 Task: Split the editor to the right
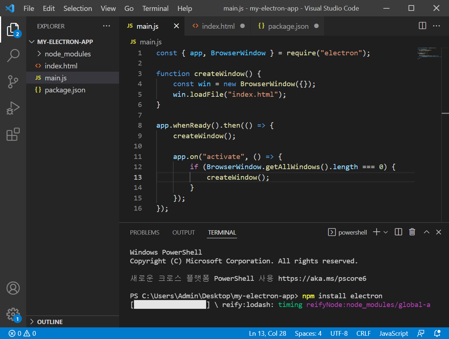(422, 26)
